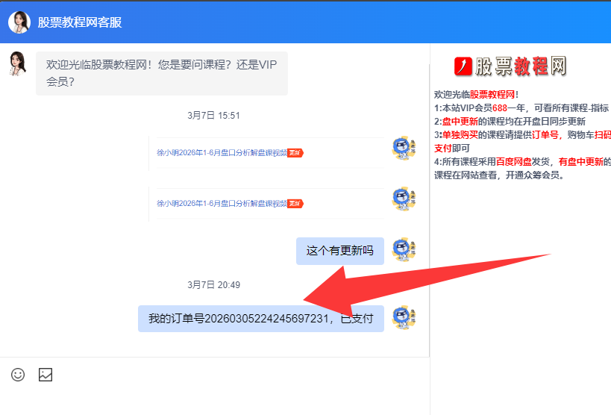Viewport: 611px width, 415px height.
Task: Open the emoji picker
Action: pos(18,375)
